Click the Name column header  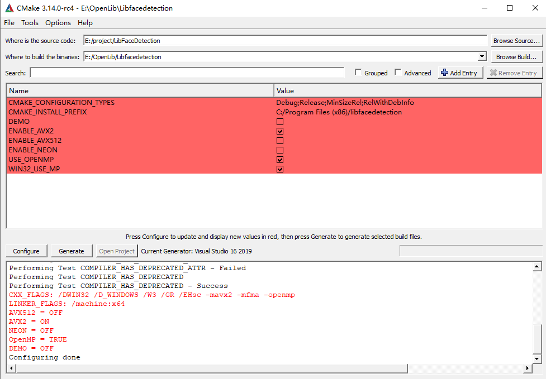pyautogui.click(x=140, y=91)
